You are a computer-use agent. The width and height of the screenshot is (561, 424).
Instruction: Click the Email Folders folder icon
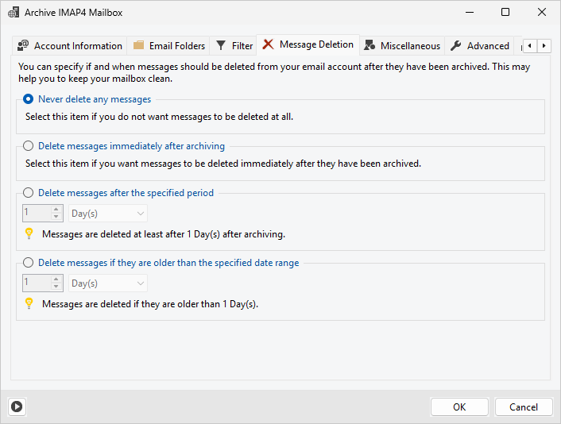[139, 46]
